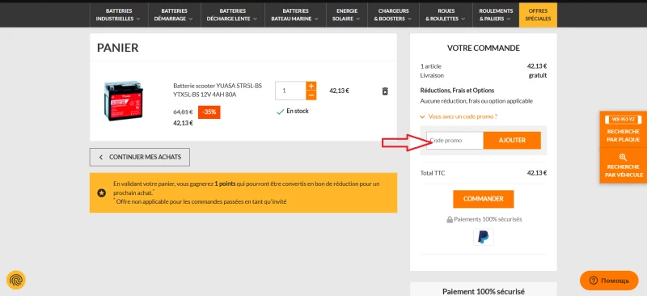Click the quantity field showing 1
This screenshot has width=647, height=296.
[290, 91]
